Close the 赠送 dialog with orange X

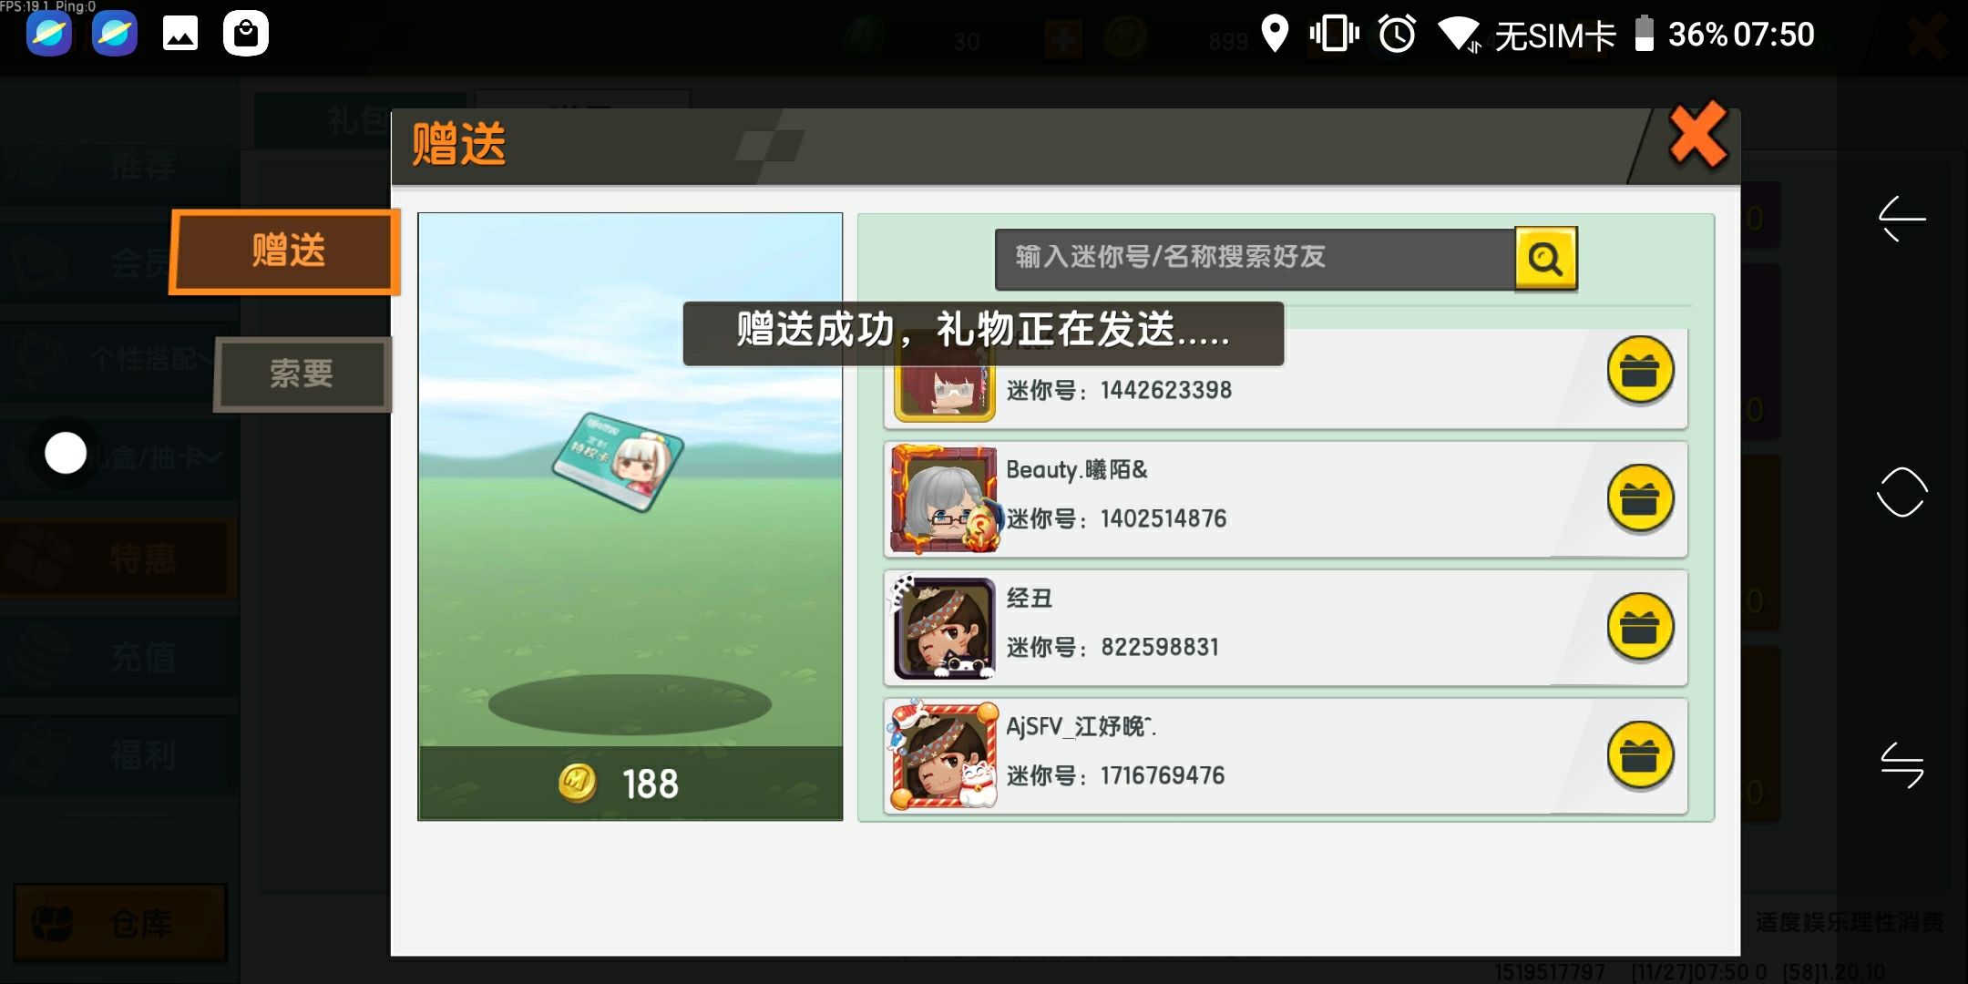(x=1697, y=135)
